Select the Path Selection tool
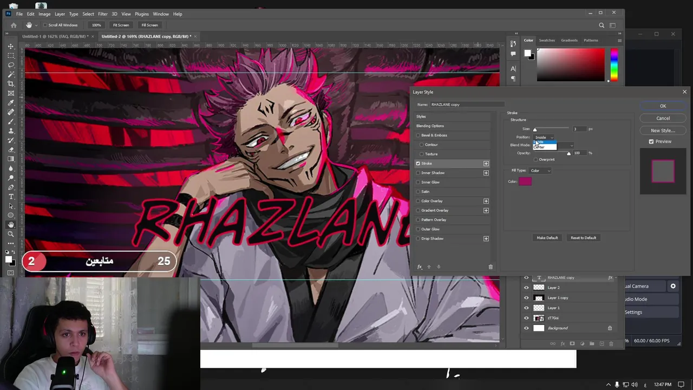The height and width of the screenshot is (390, 693). click(11, 206)
